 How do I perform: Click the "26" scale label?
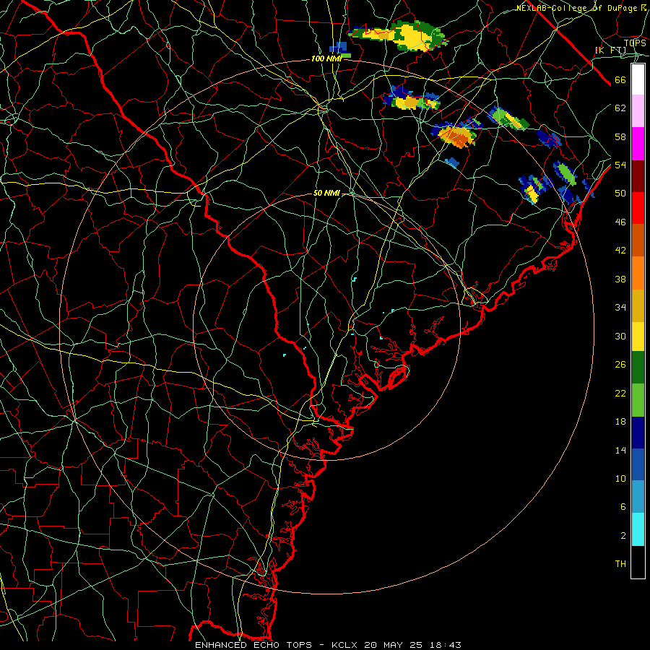620,365
